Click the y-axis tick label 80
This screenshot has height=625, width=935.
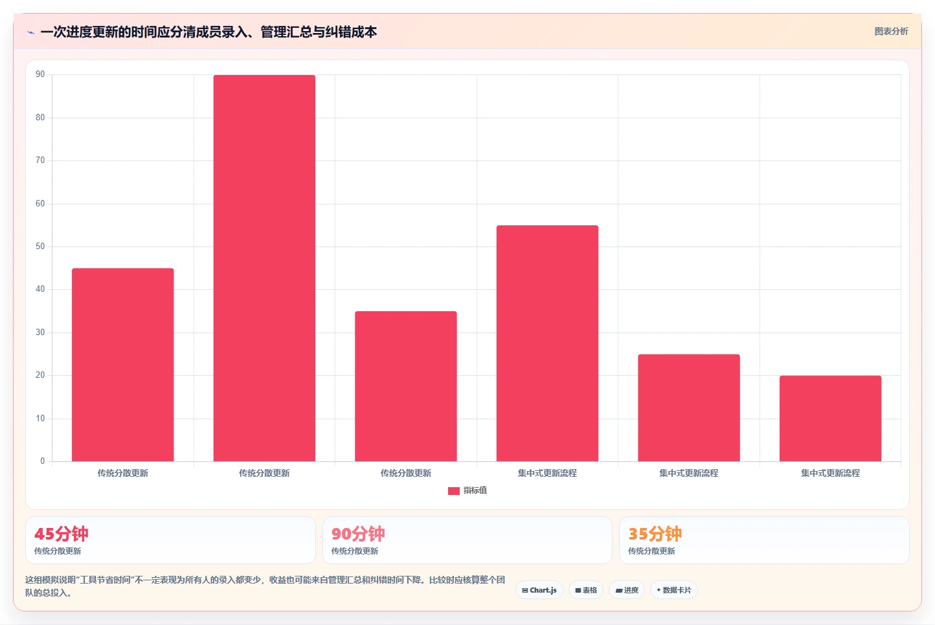pos(40,118)
